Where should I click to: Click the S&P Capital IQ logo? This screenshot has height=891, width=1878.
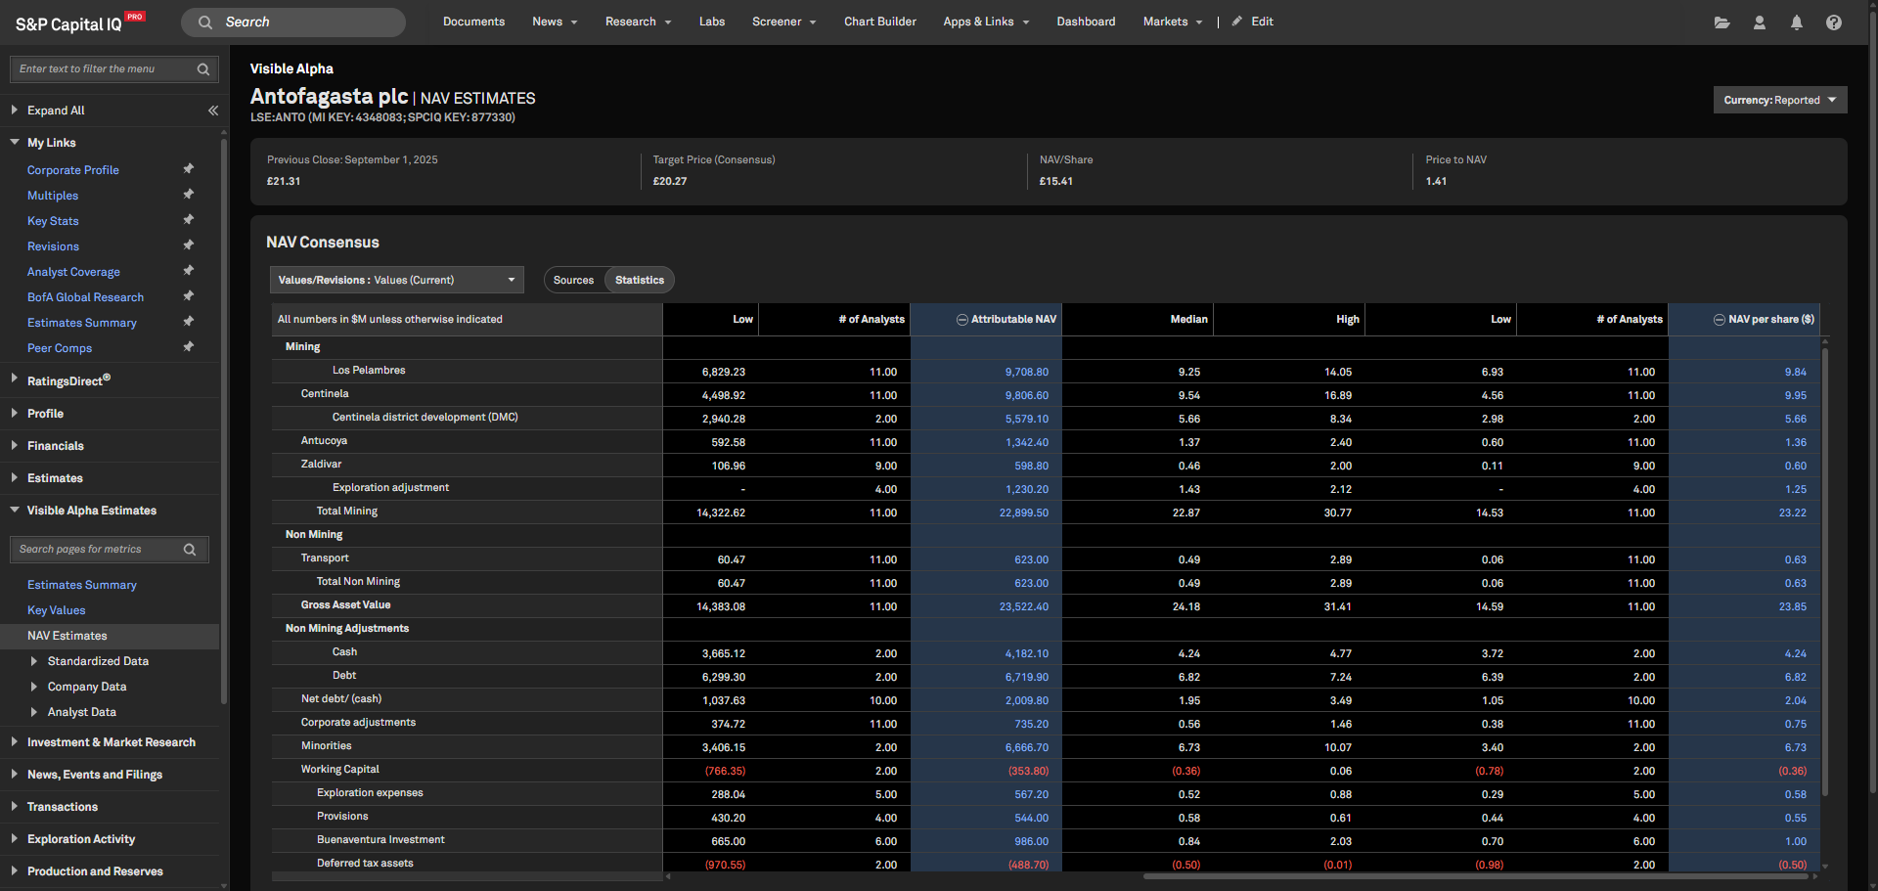pyautogui.click(x=80, y=22)
